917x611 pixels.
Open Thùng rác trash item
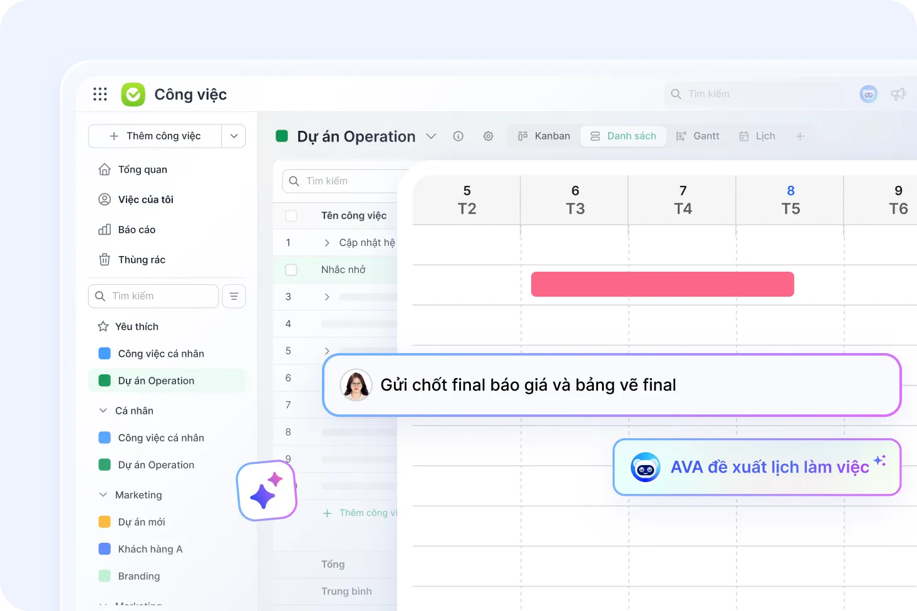pyautogui.click(x=142, y=259)
